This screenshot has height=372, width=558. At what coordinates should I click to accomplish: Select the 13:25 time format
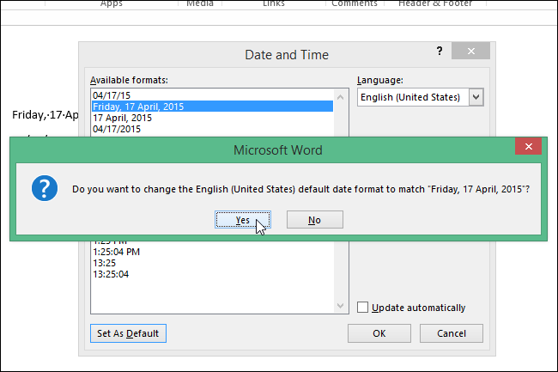(212, 263)
